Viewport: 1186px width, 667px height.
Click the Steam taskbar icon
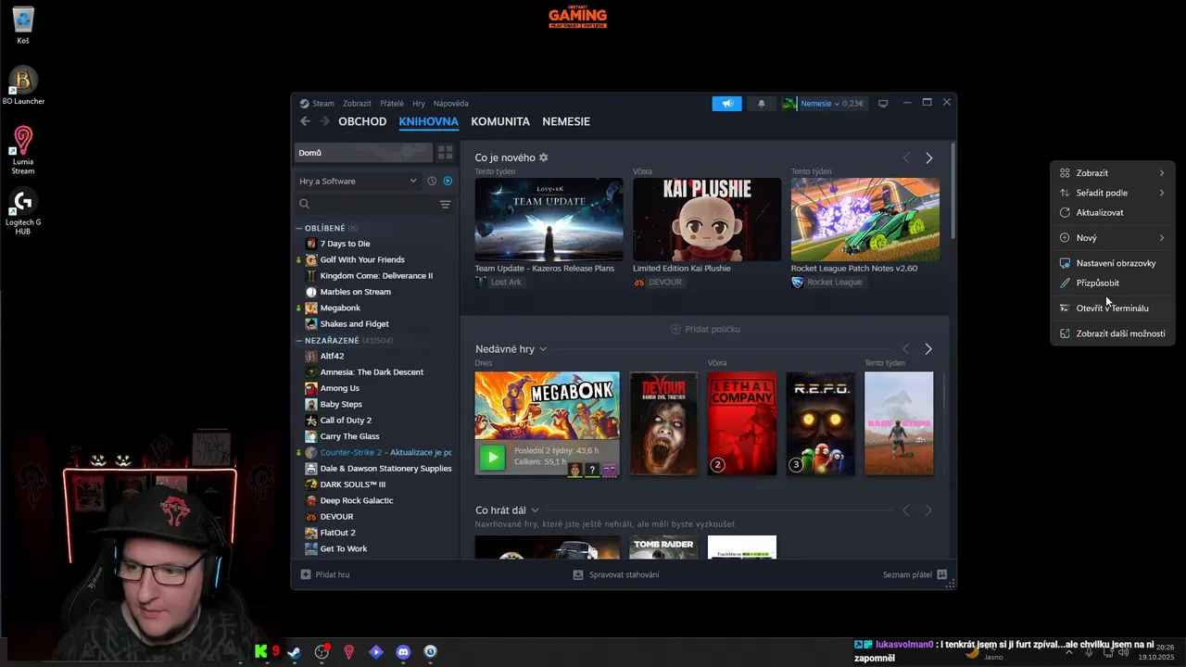[294, 652]
